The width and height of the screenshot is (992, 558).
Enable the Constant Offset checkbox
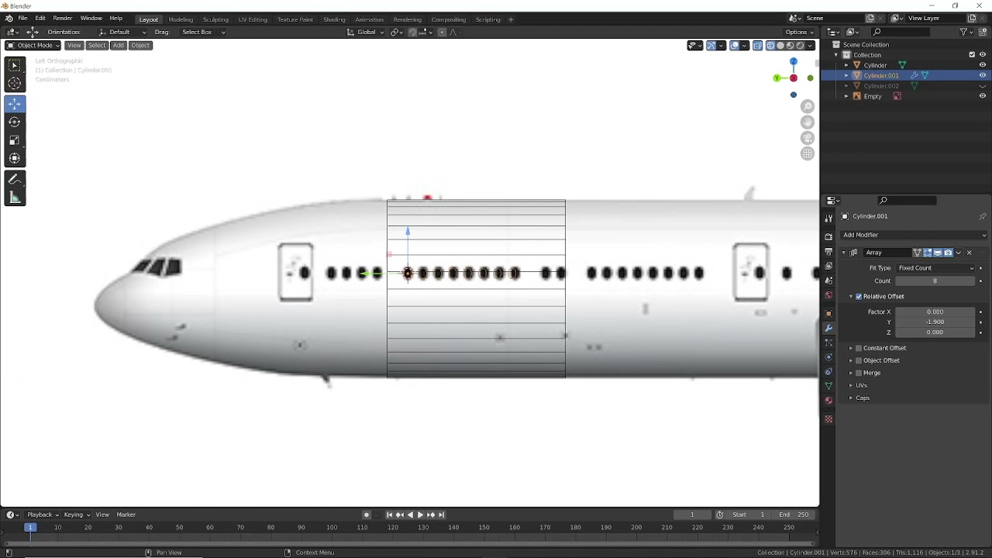[x=859, y=348]
